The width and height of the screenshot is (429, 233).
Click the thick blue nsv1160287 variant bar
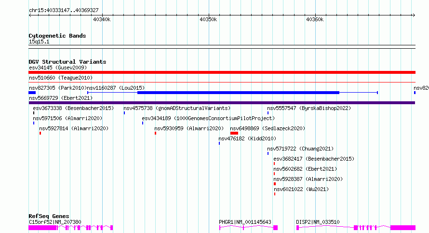pyautogui.click(x=238, y=93)
